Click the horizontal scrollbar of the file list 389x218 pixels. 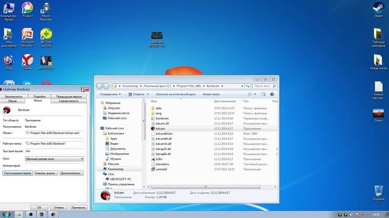[x=205, y=187]
